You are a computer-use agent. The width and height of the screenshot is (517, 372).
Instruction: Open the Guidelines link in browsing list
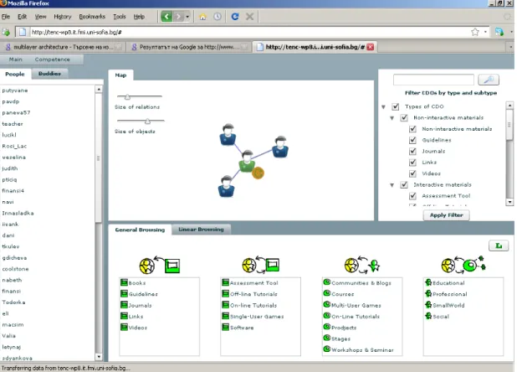pyautogui.click(x=143, y=294)
